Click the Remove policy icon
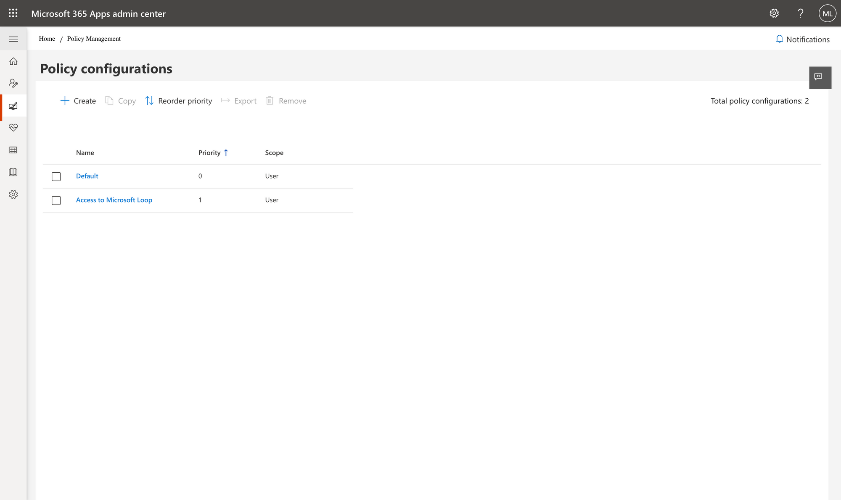This screenshot has height=500, width=841. 270,100
